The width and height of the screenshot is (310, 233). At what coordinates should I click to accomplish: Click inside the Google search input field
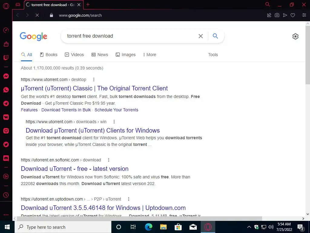coord(130,36)
